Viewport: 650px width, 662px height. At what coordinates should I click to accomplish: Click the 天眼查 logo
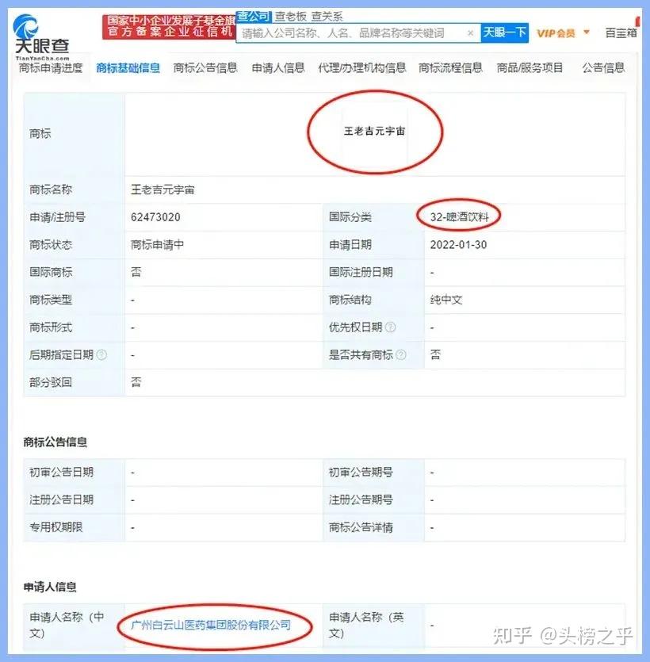click(x=41, y=36)
